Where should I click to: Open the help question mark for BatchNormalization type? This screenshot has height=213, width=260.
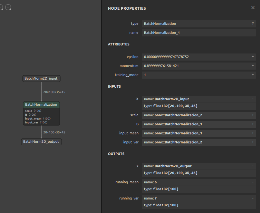253,24
